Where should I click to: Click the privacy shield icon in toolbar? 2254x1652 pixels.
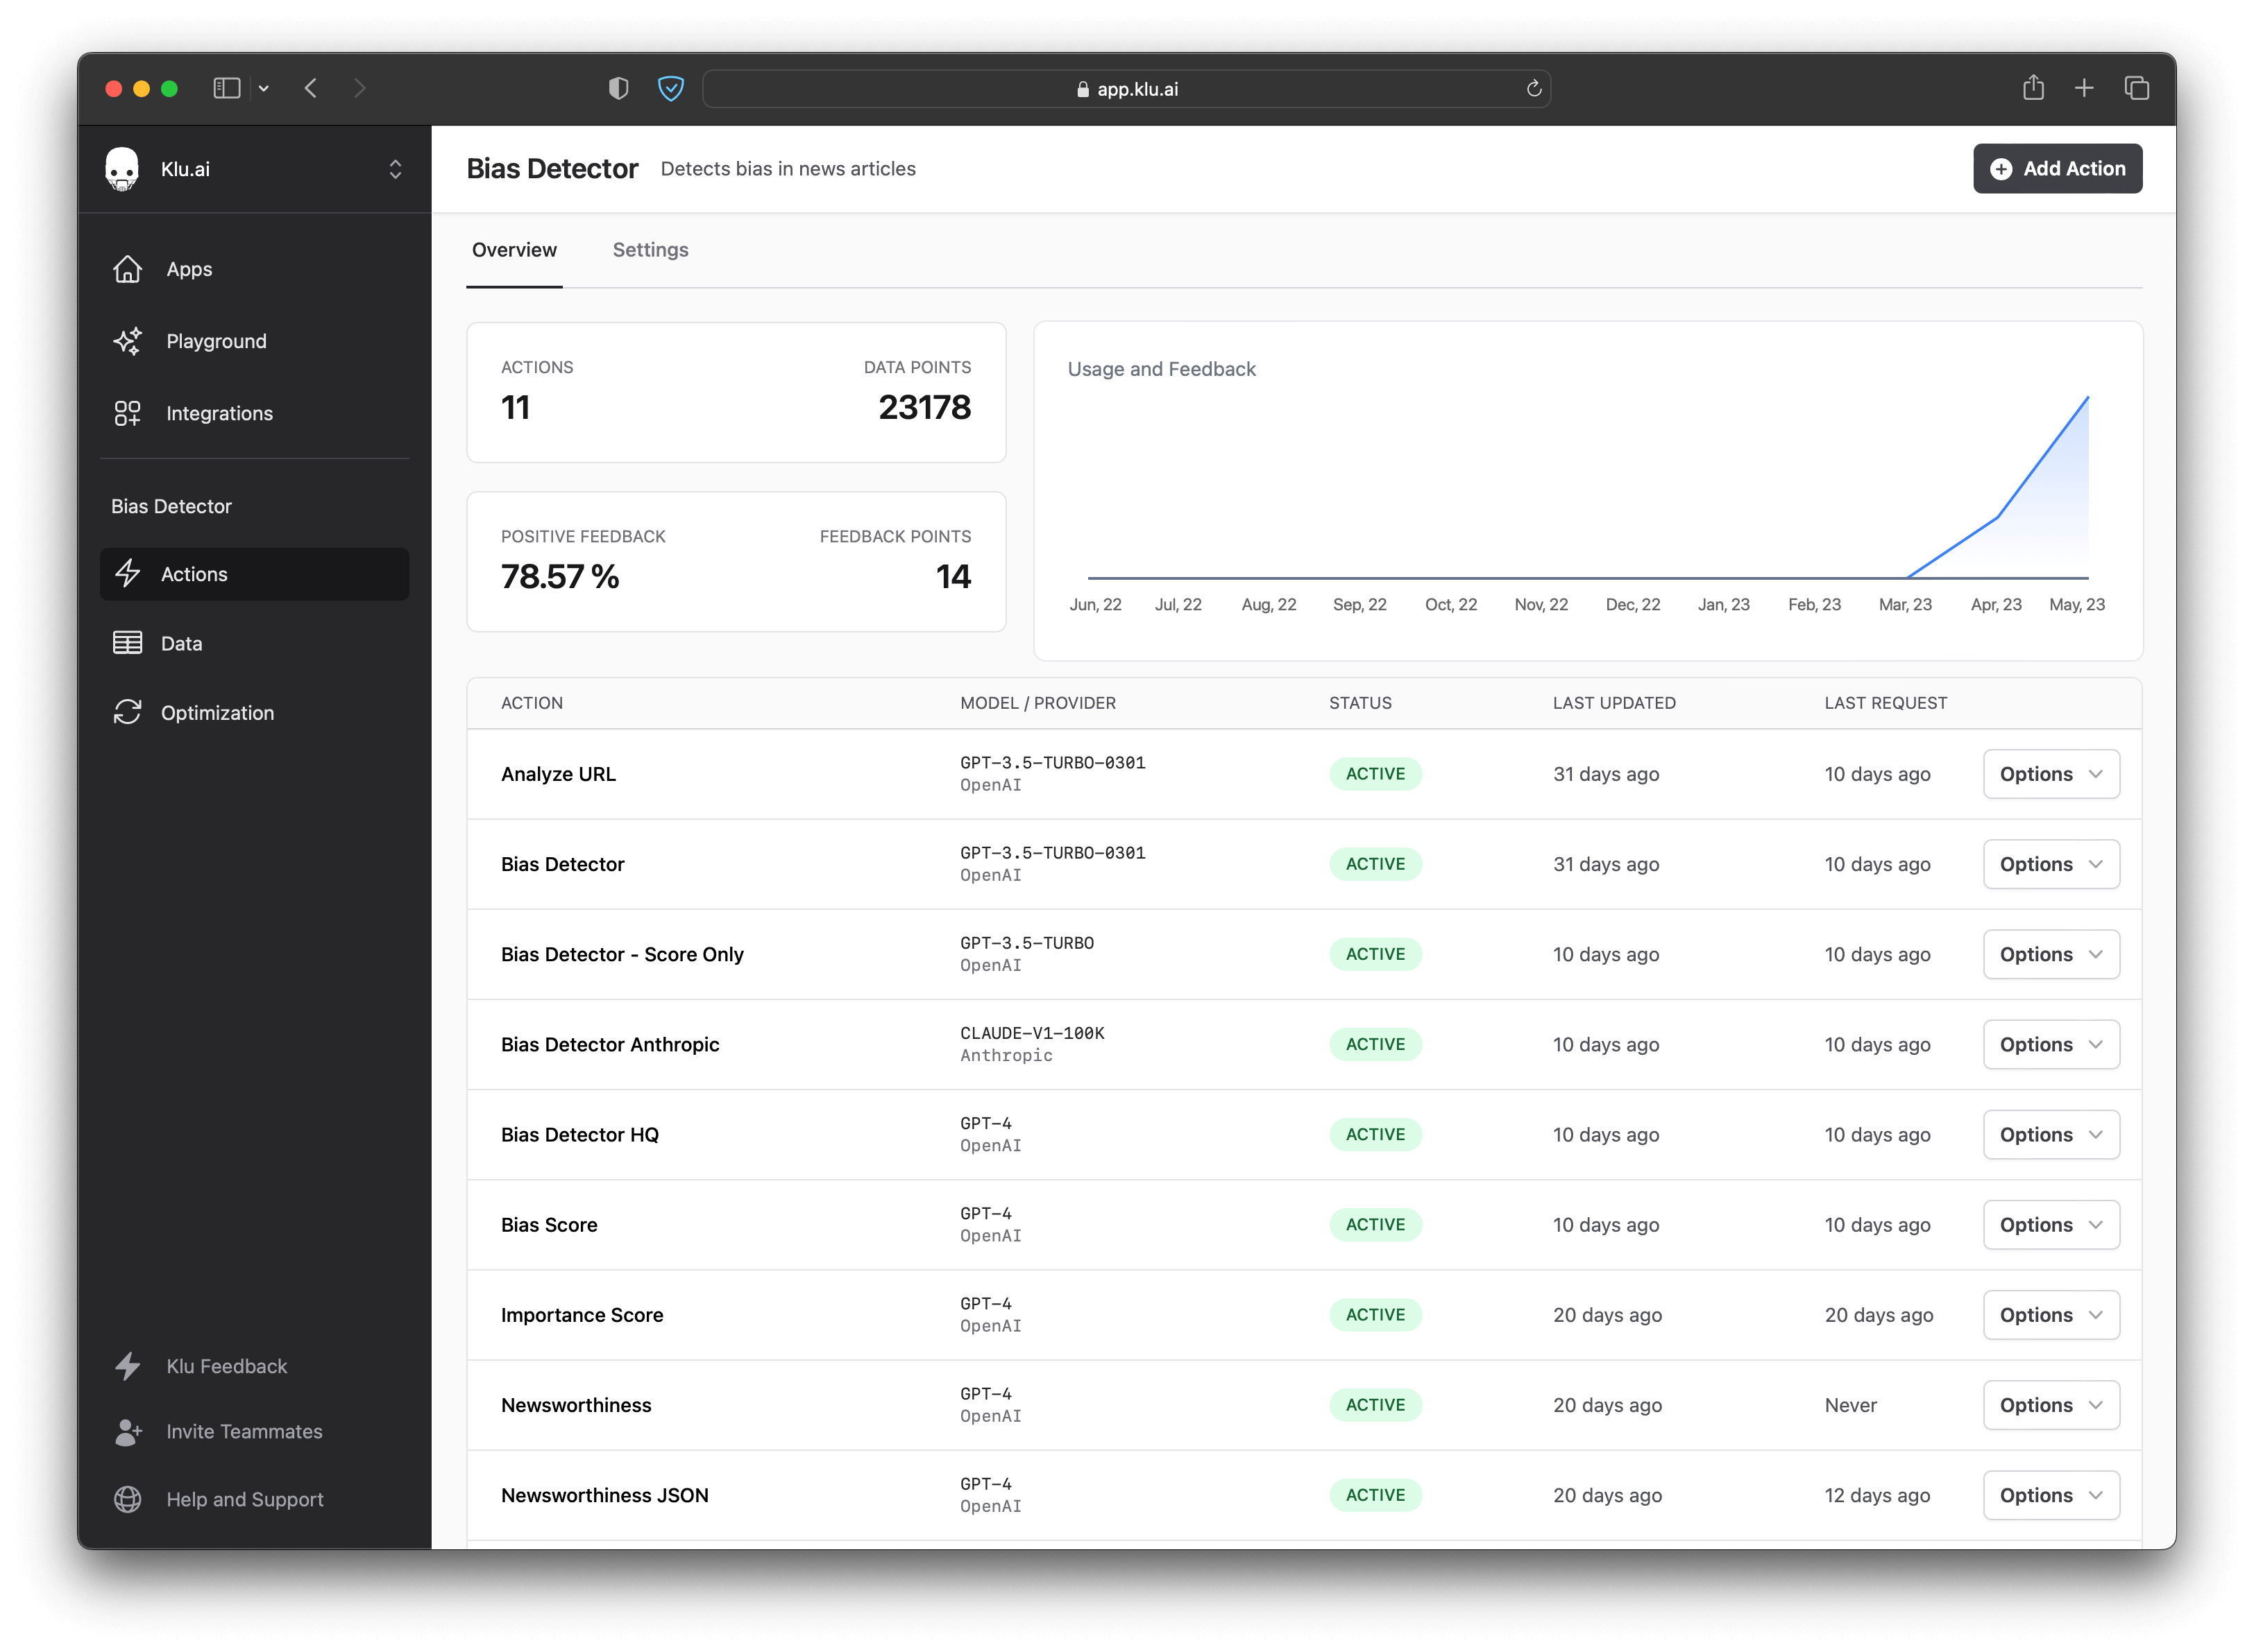670,88
